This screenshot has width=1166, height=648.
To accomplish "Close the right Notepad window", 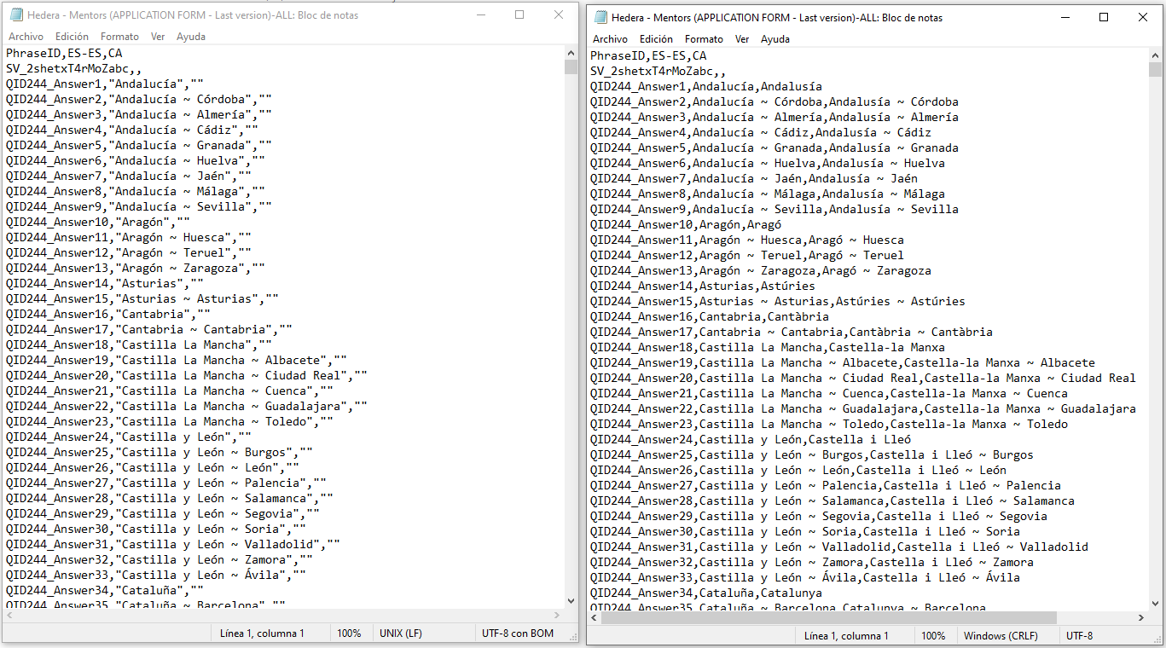I will point(1143,17).
